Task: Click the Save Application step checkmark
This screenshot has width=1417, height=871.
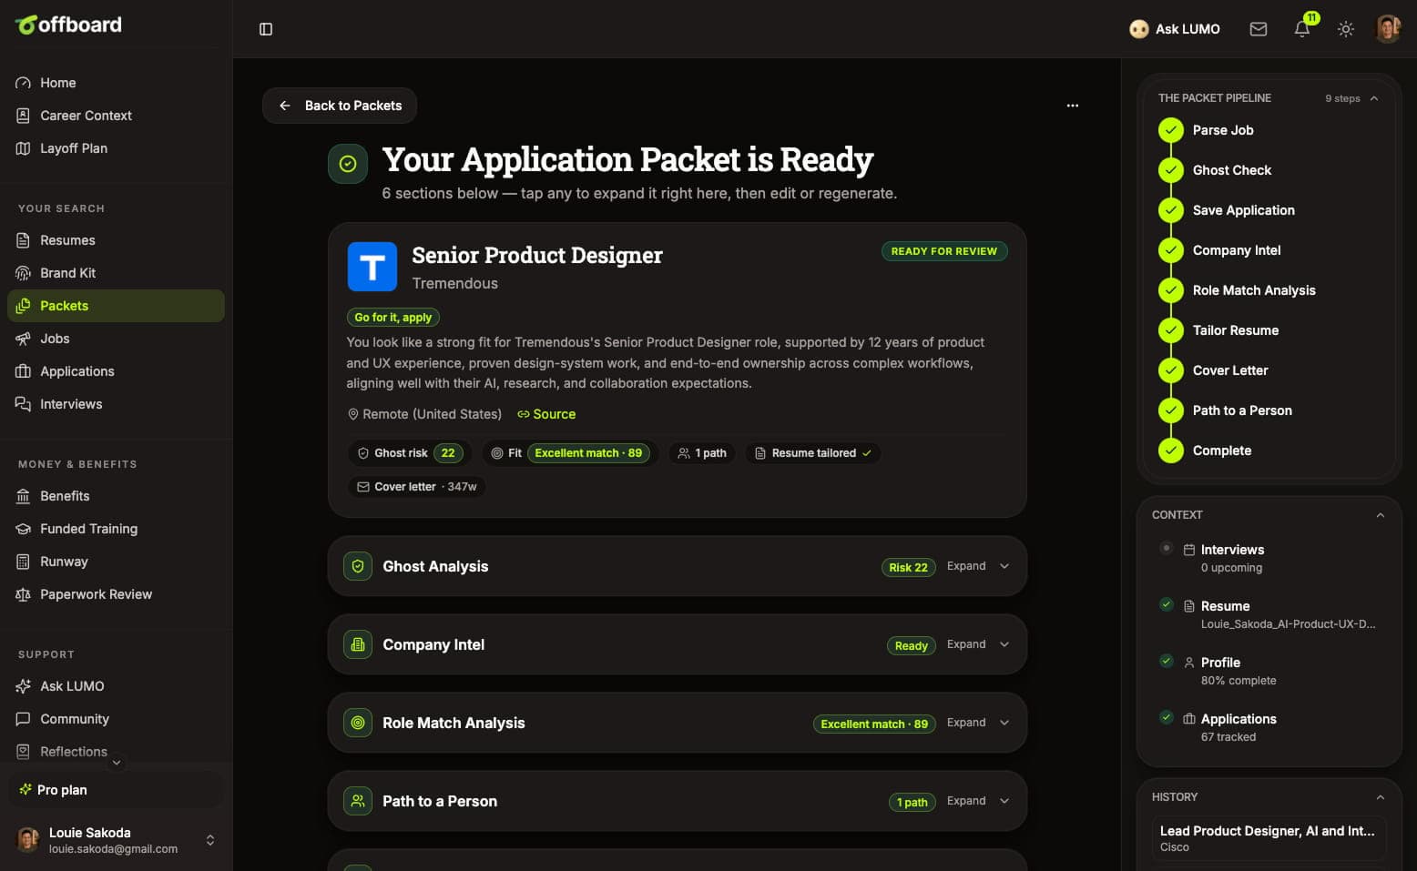Action: pyautogui.click(x=1170, y=210)
